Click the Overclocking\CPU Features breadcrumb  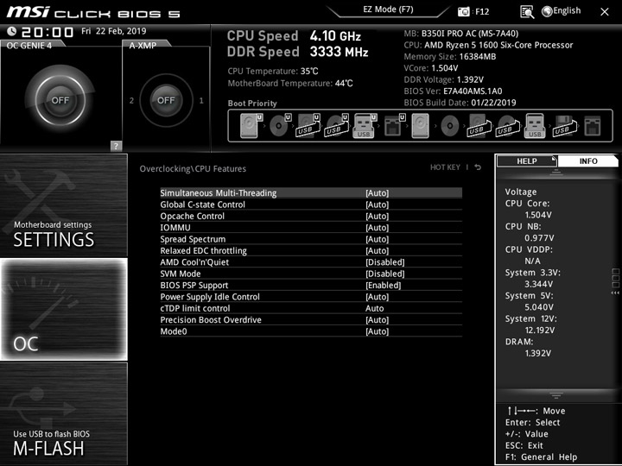[x=193, y=169]
